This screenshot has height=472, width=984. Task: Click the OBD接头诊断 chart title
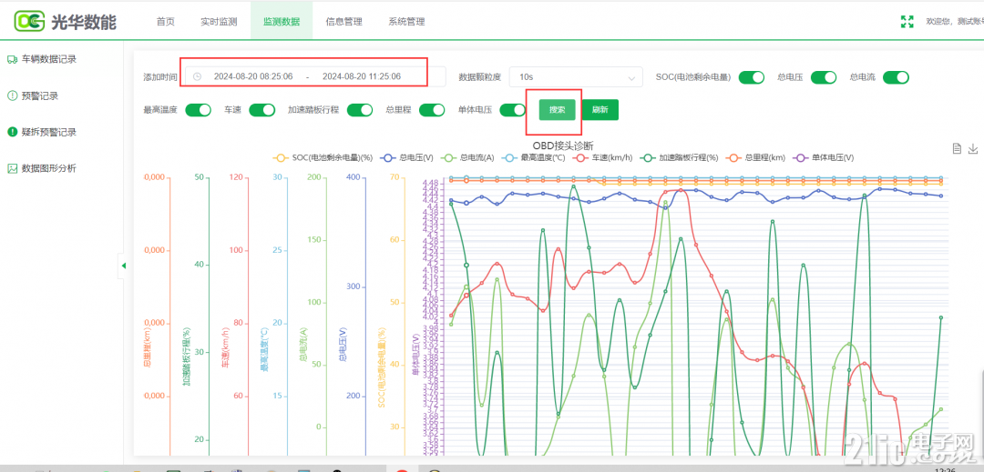coord(563,146)
